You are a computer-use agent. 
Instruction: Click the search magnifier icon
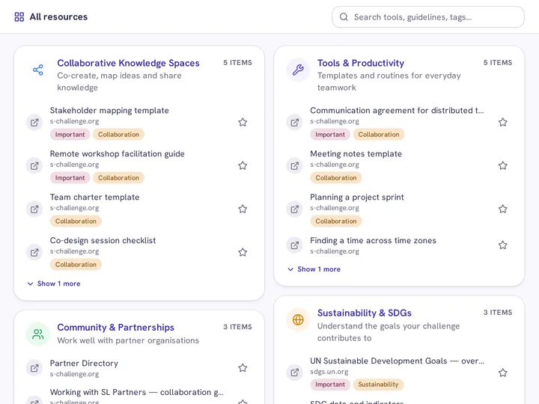point(344,16)
